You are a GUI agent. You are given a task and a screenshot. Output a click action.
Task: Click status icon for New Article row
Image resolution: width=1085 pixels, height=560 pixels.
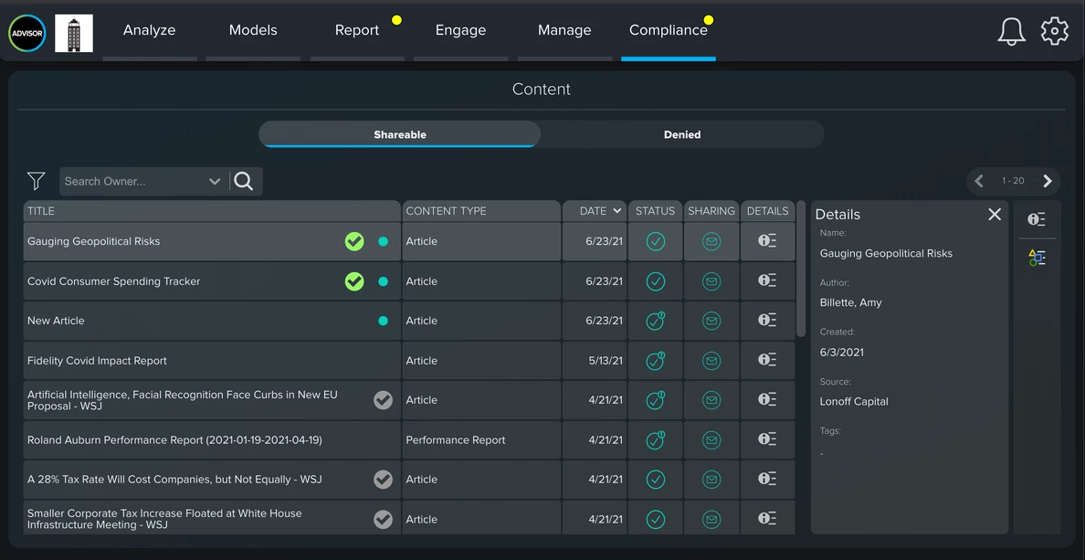pos(655,321)
